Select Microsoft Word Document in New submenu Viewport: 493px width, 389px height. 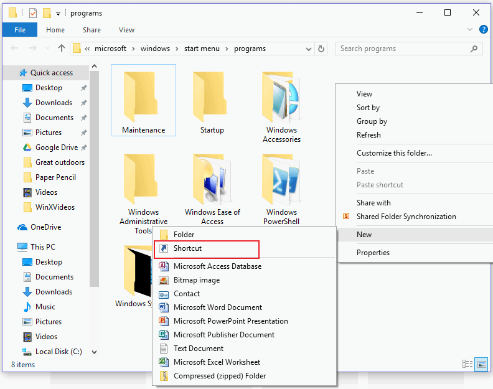tap(245, 307)
